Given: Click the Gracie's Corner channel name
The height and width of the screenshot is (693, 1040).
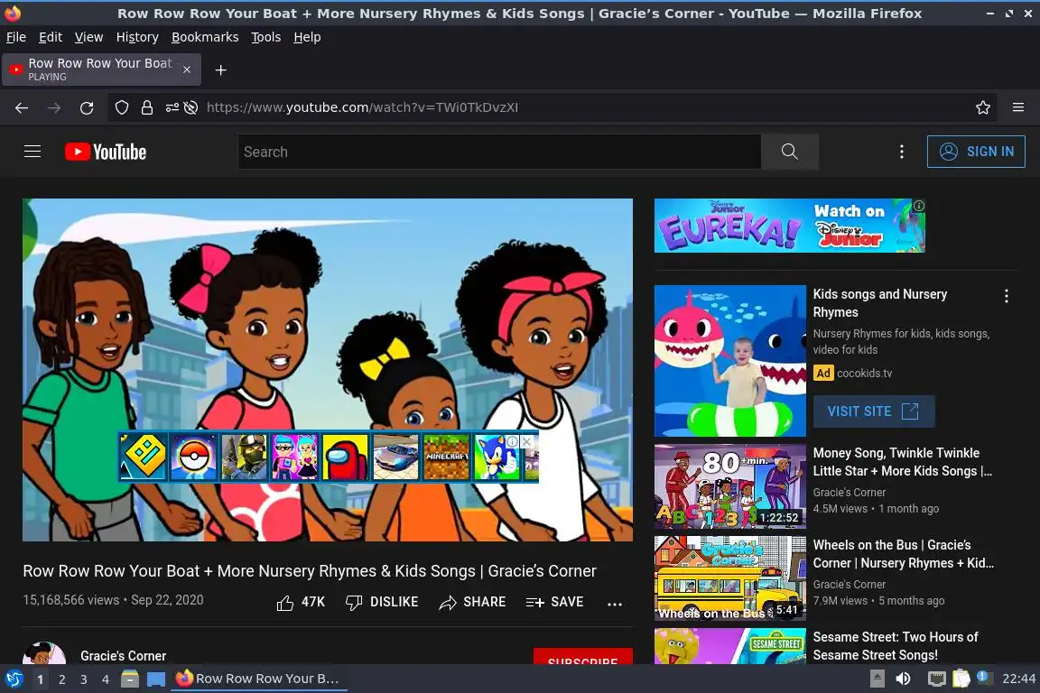Looking at the screenshot, I should [124, 656].
